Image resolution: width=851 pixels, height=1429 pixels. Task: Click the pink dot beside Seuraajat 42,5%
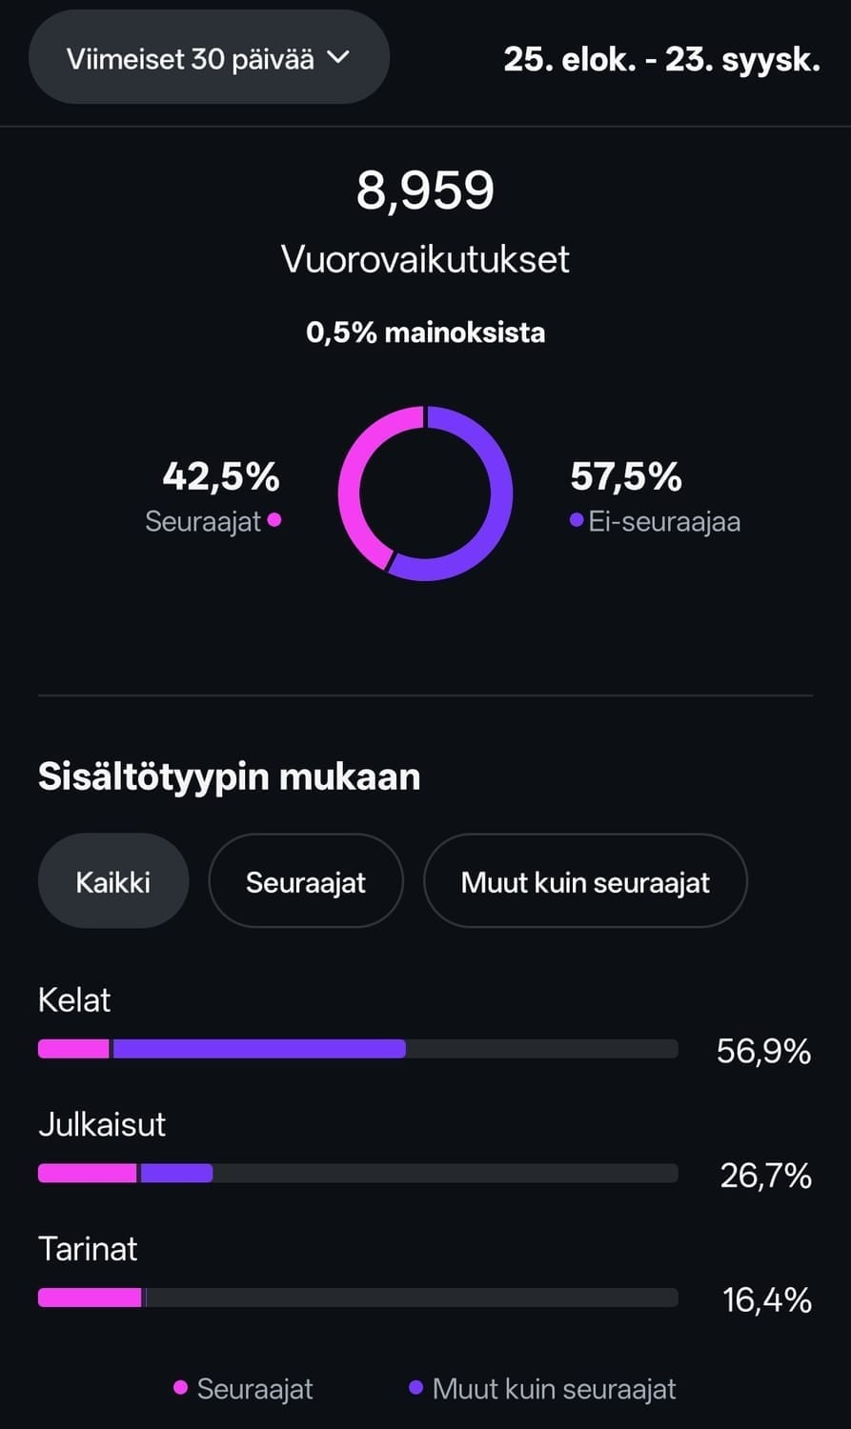[274, 520]
